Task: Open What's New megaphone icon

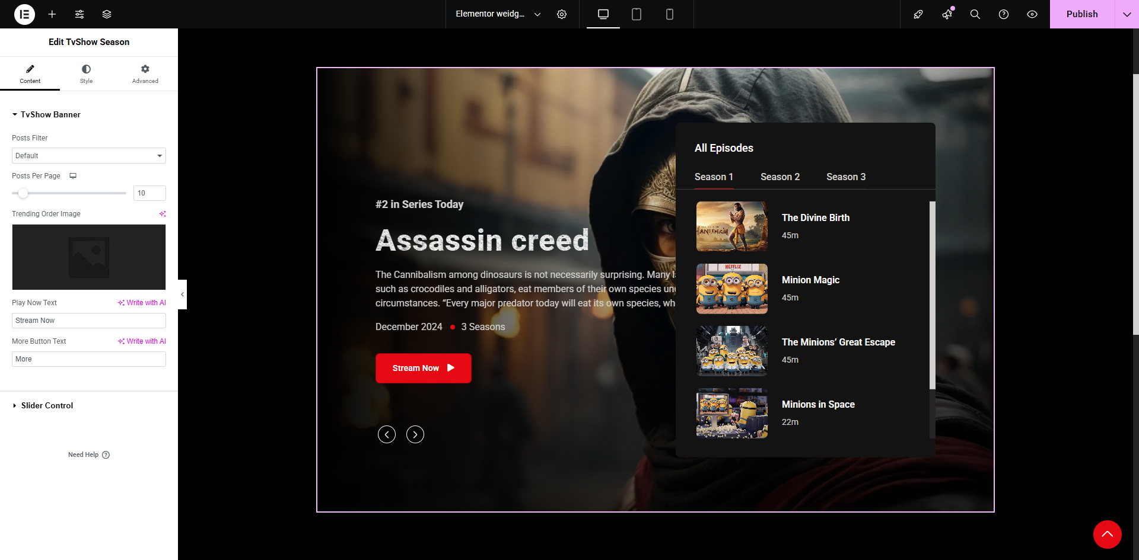Action: click(947, 14)
